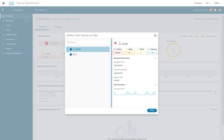Open the Overview item in the sidebar
Image resolution: width=224 pixels, height=140 pixels.
[16, 16]
